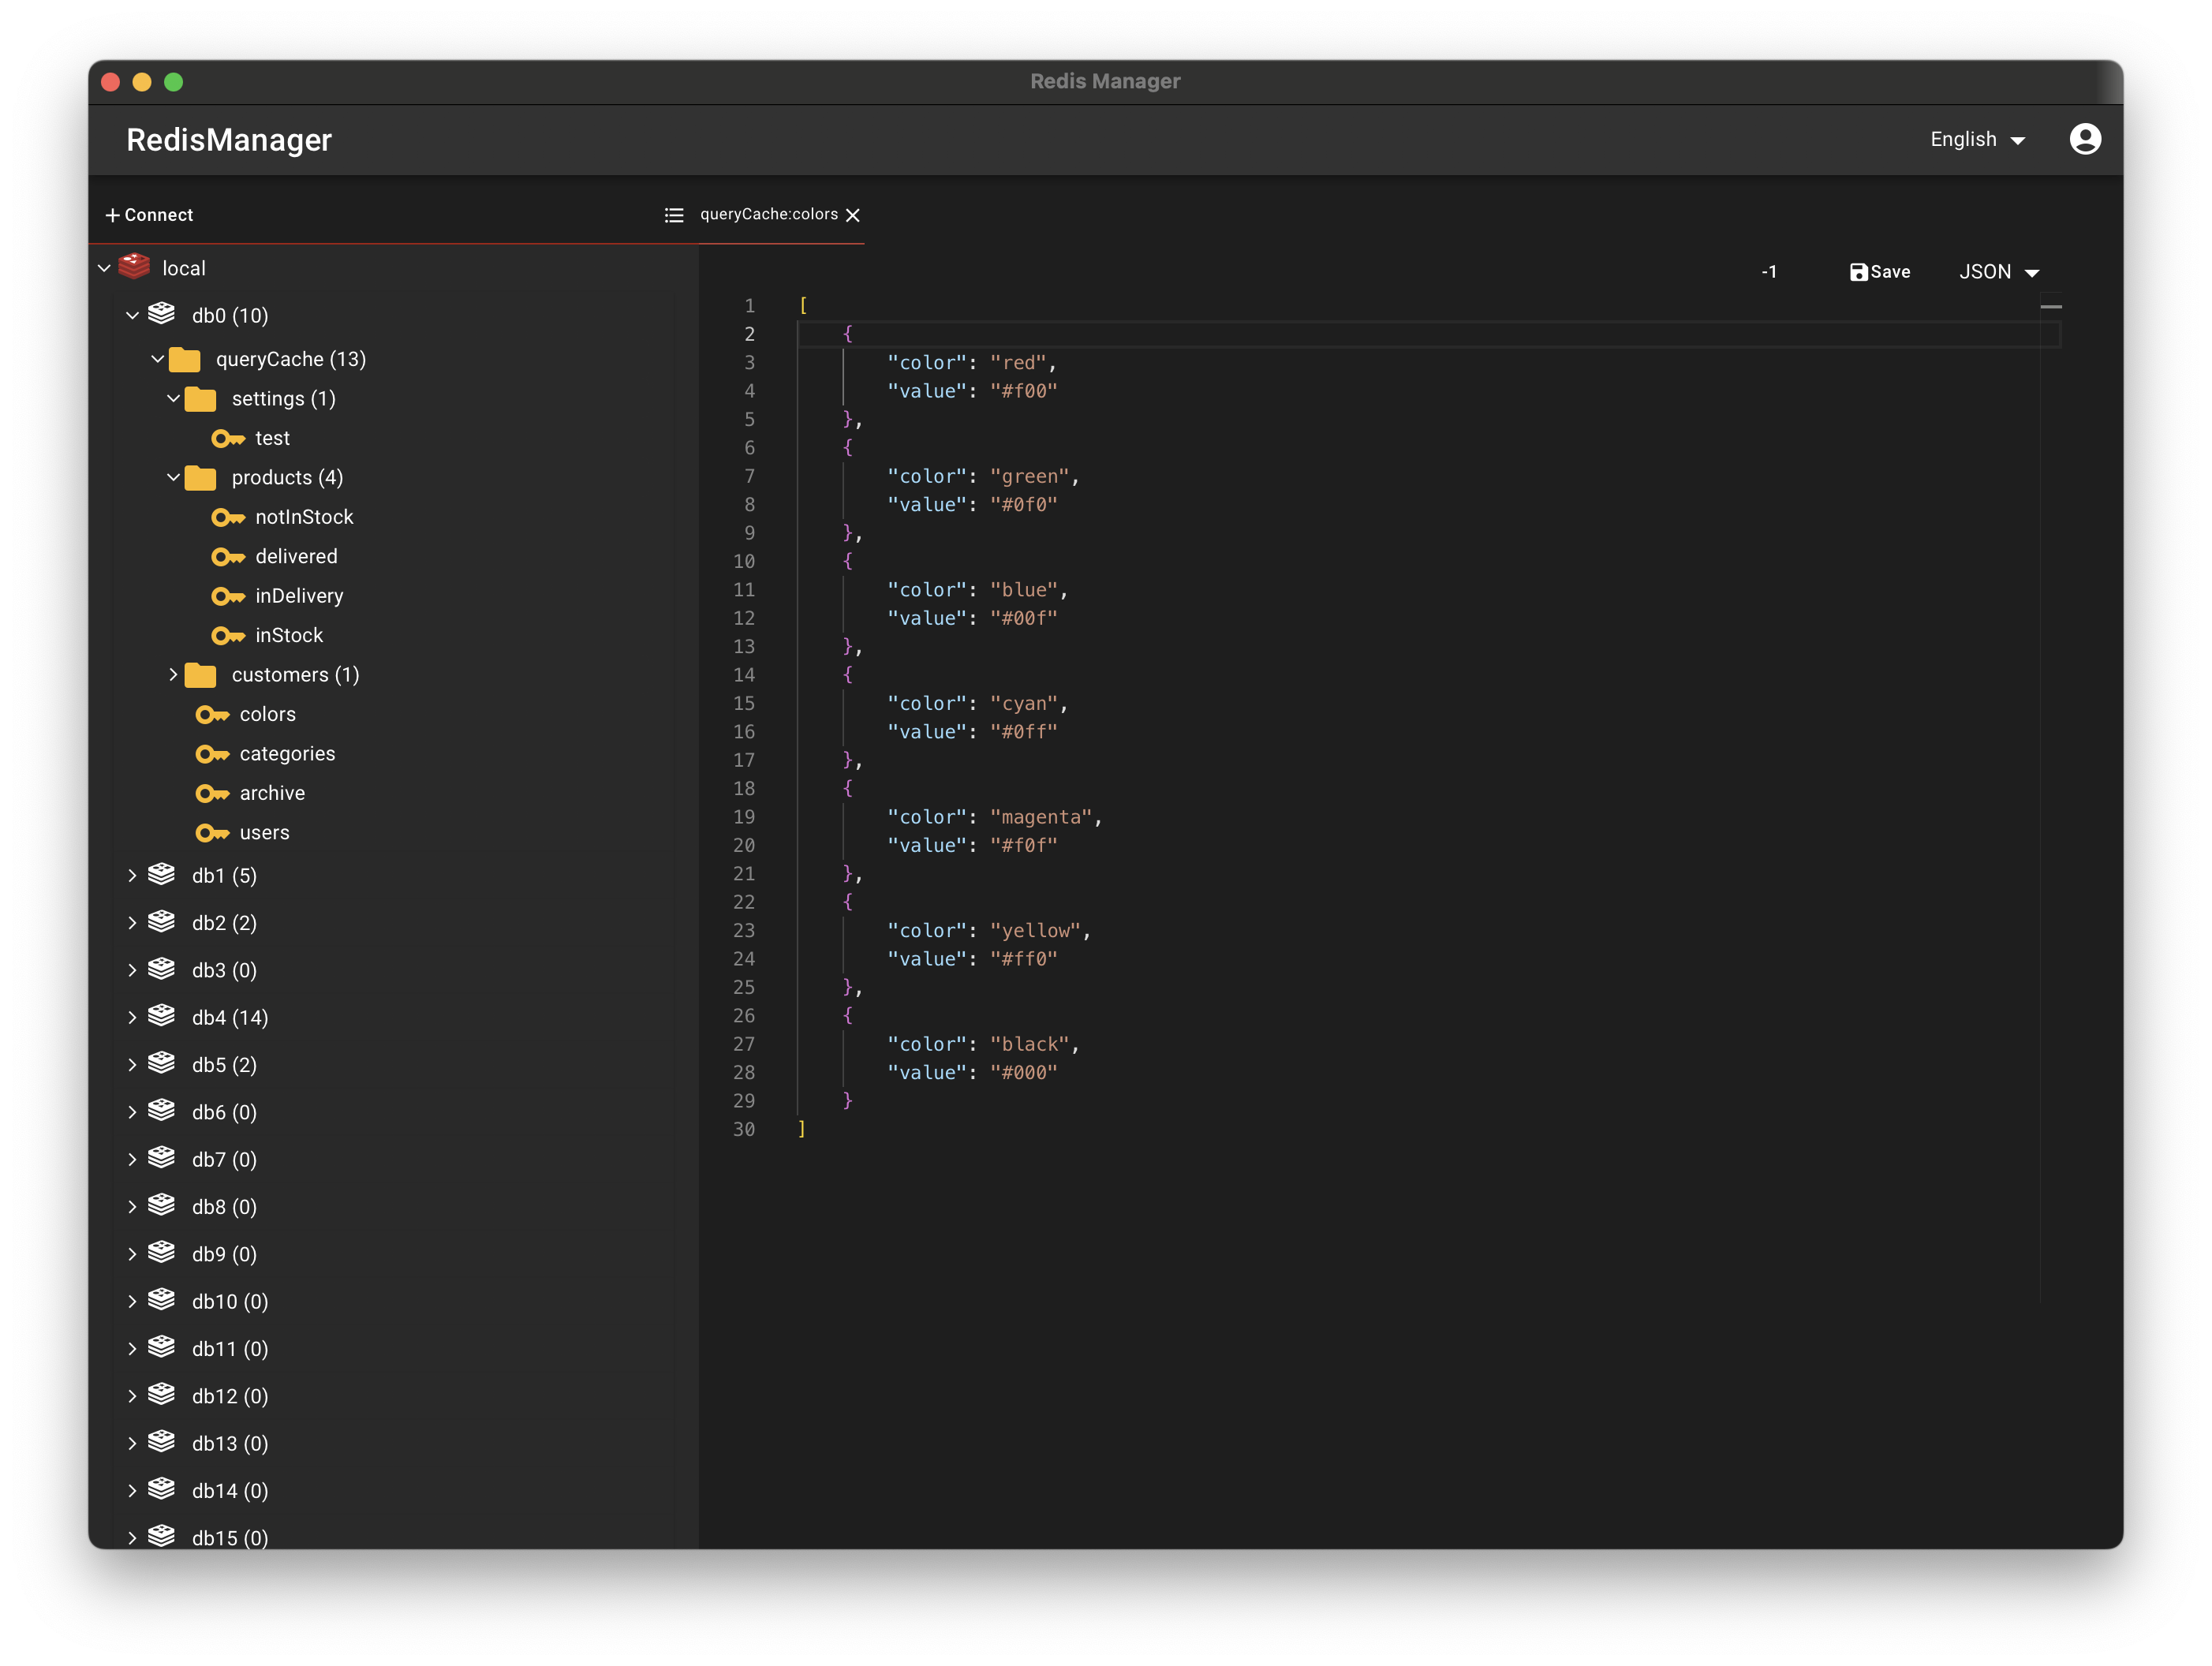Click the database stack icon for db2

tap(161, 921)
